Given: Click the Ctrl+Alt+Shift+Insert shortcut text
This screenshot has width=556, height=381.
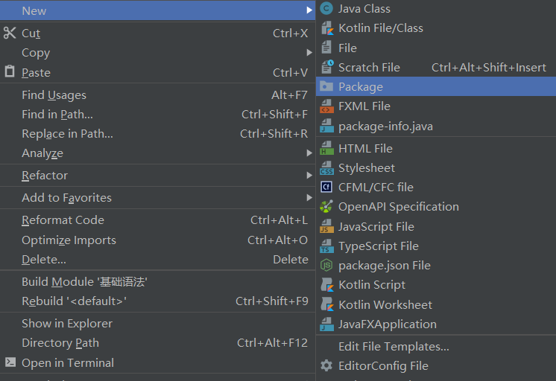Looking at the screenshot, I should (489, 67).
